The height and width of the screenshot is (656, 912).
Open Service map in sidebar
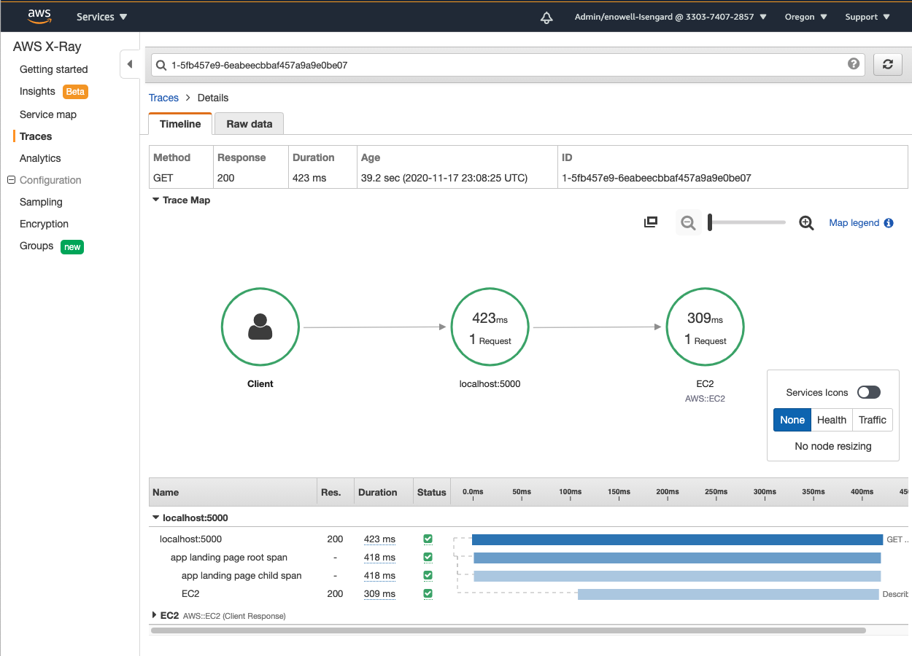click(48, 114)
